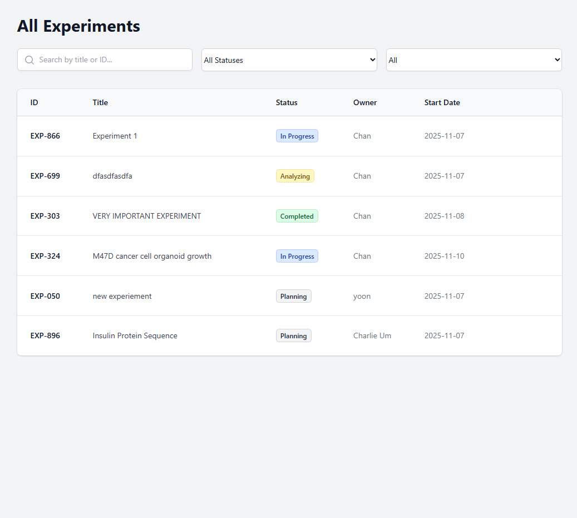
Task: Sort by the Title column header
Action: pyautogui.click(x=100, y=102)
